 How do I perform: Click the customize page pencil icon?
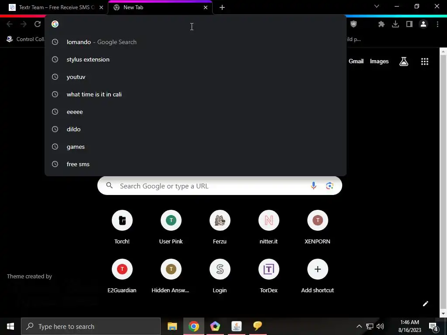click(425, 304)
